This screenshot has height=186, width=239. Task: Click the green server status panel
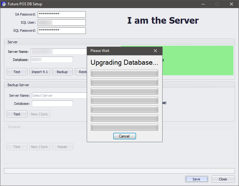[x=198, y=60]
